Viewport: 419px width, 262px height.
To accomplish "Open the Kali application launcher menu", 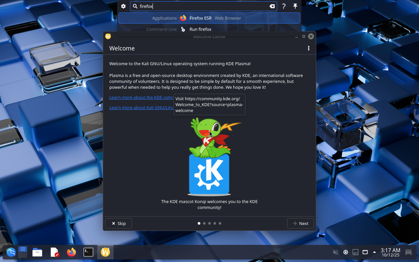I will pos(11,252).
